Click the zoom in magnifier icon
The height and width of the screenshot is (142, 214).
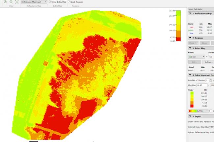tap(5, 2)
